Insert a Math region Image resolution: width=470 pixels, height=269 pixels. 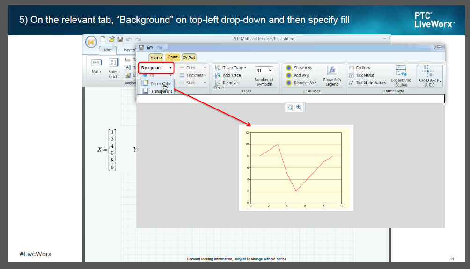96,66
